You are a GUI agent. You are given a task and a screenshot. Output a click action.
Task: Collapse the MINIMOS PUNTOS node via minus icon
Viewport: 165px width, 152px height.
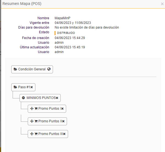[x=24, y=98]
